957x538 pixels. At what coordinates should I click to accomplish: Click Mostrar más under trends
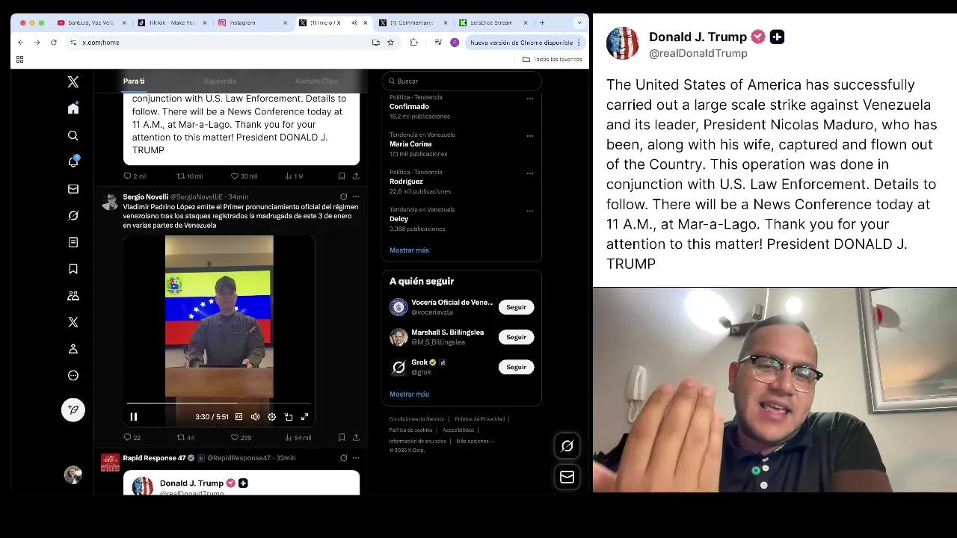pyautogui.click(x=409, y=250)
